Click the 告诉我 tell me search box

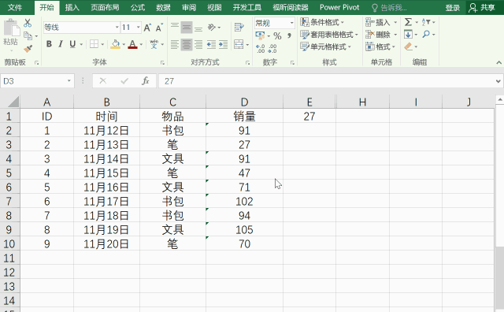pos(390,8)
